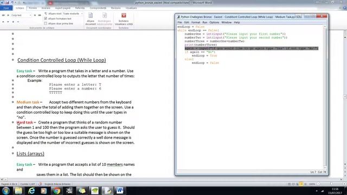Screen dimensions: 347x195
Task: Switch to the Revizuire ribbon tab
Action: pyautogui.click(x=115, y=8)
